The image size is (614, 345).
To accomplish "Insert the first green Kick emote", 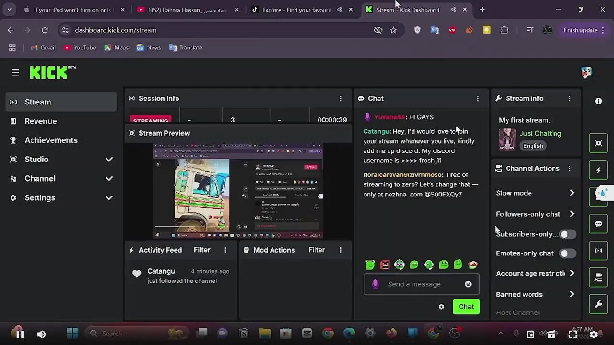I will pyautogui.click(x=370, y=264).
